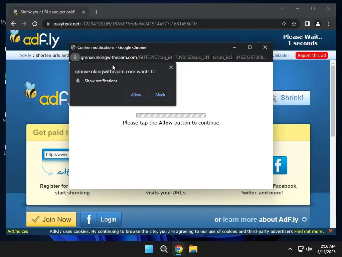Click the Join Now button

point(51,219)
